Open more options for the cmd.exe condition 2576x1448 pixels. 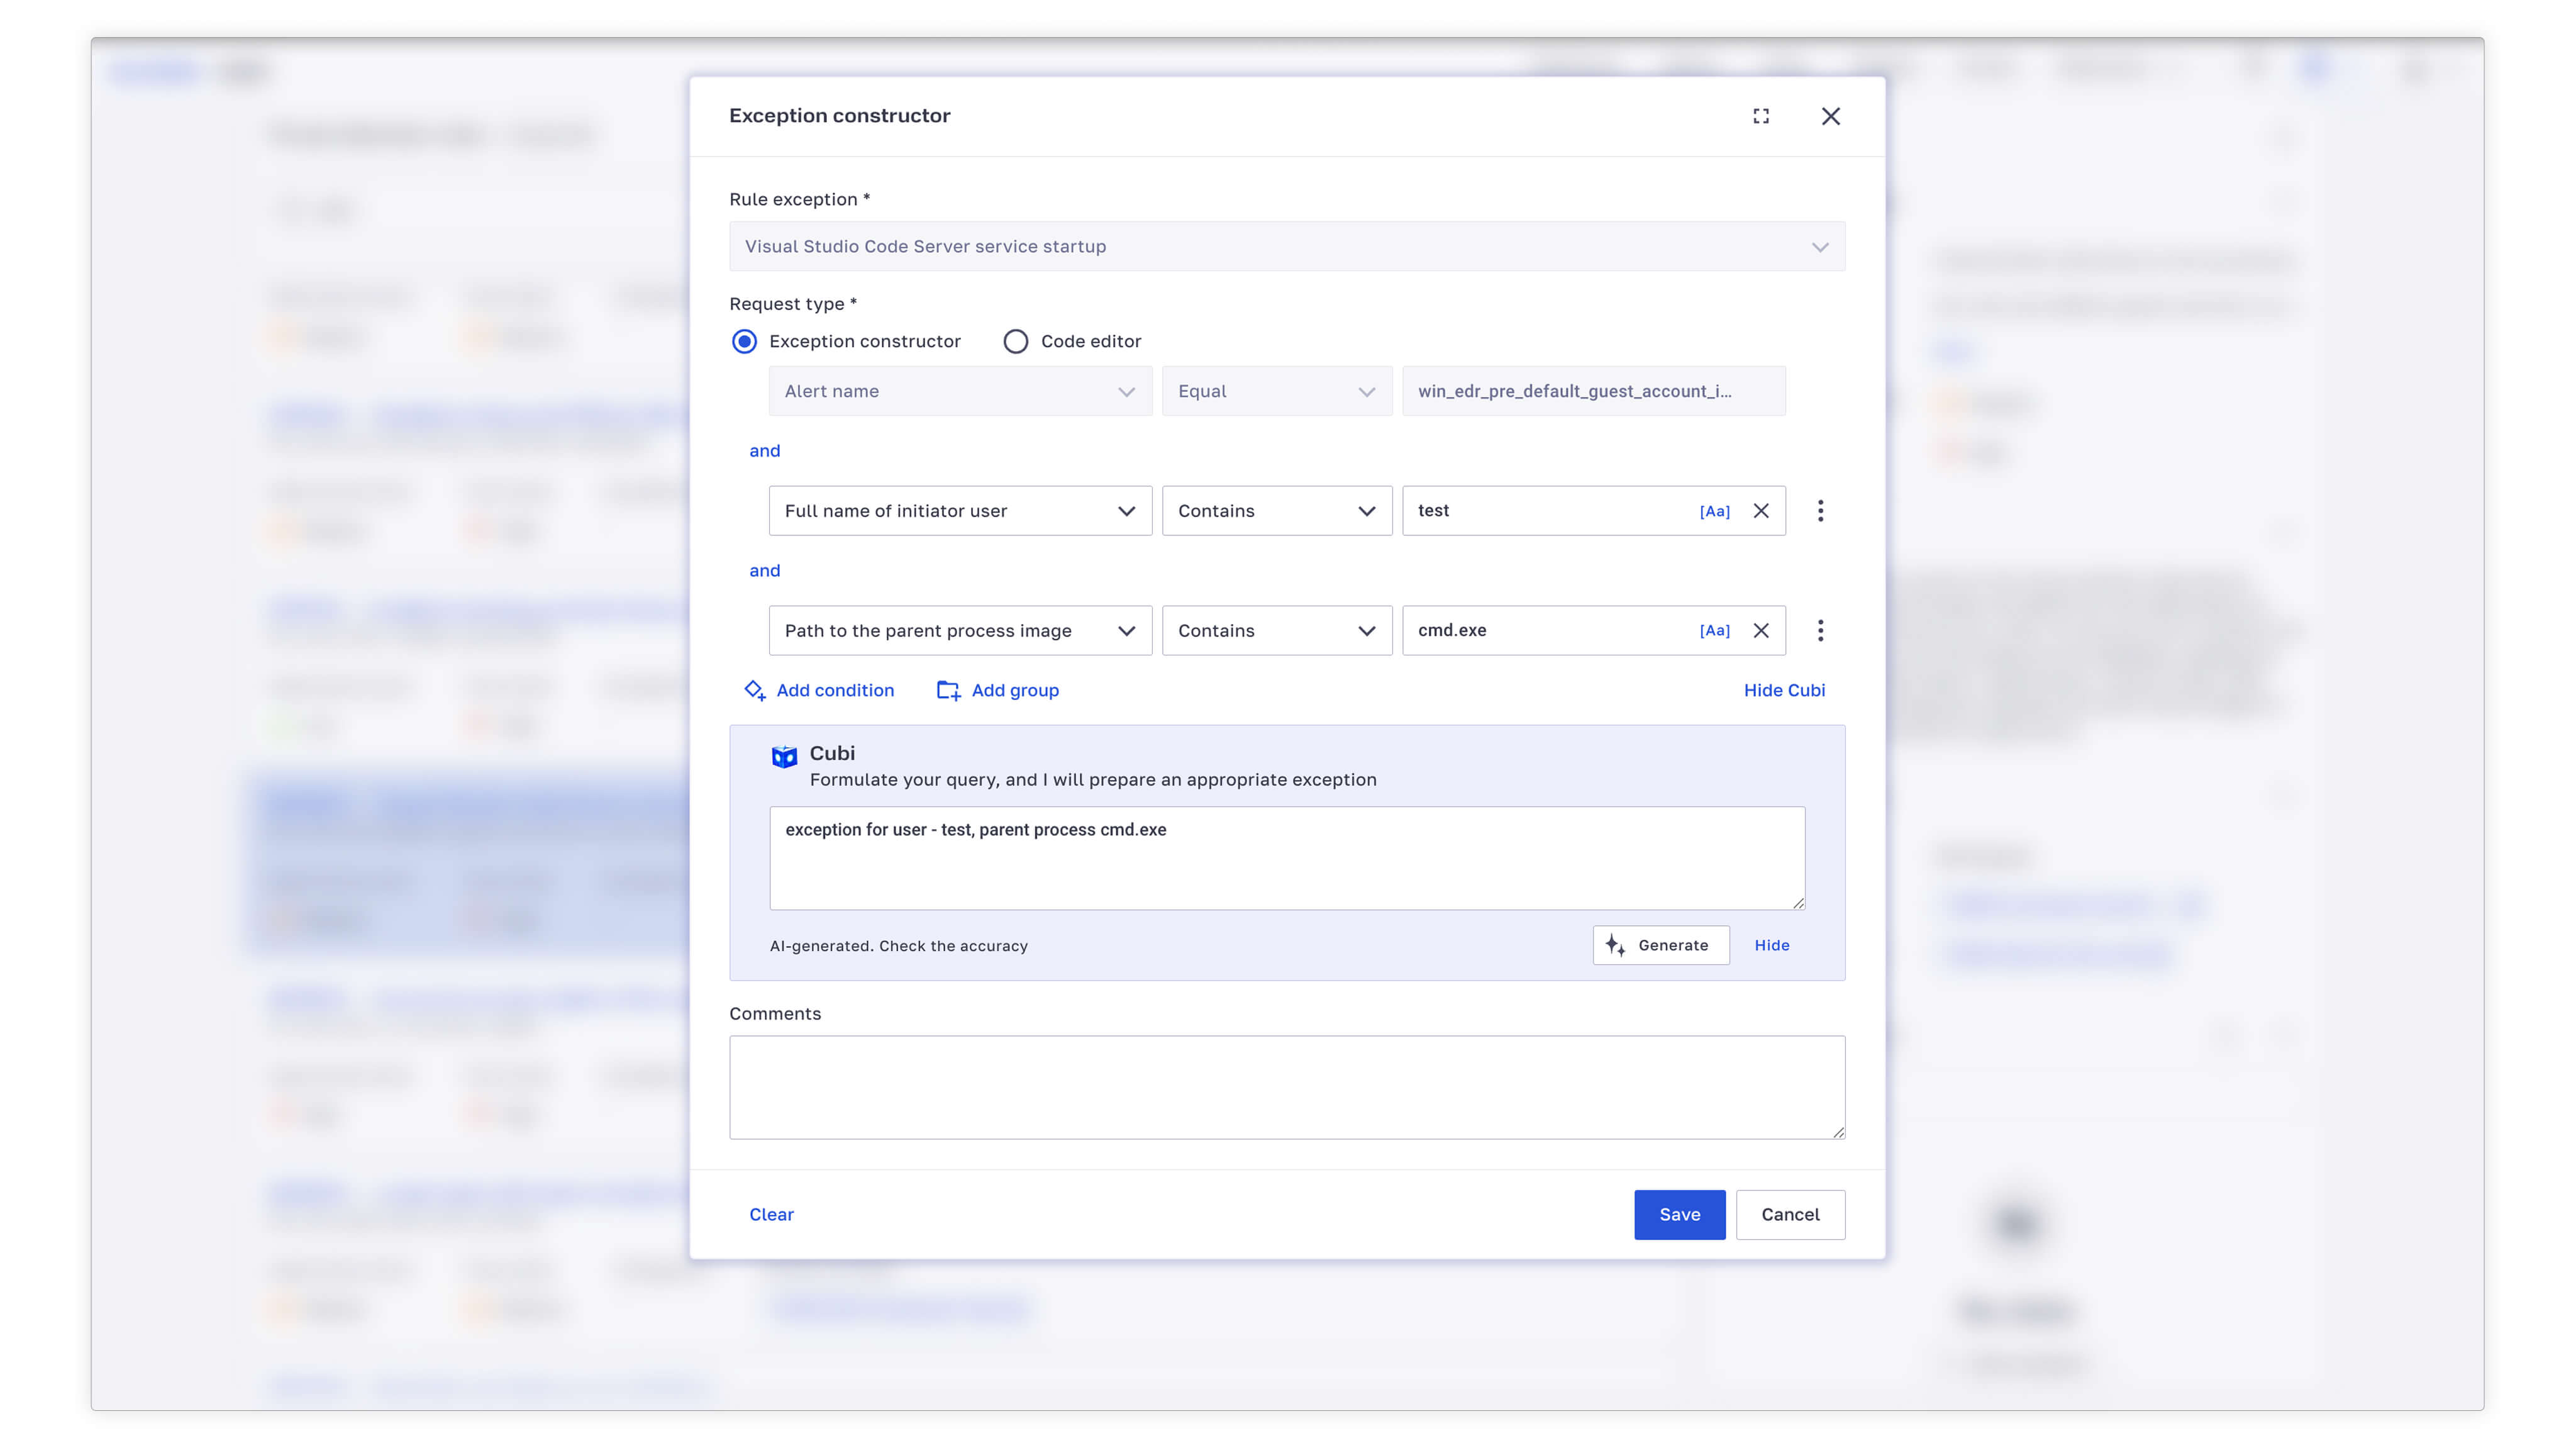click(x=1820, y=631)
